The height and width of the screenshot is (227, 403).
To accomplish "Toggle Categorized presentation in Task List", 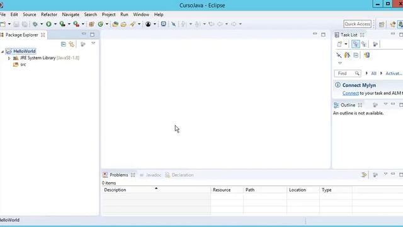I will pyautogui.click(x=356, y=44).
